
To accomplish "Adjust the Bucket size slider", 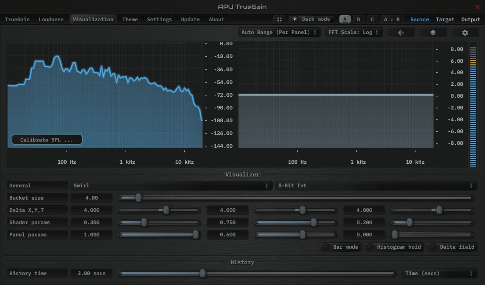I will click(295, 198).
